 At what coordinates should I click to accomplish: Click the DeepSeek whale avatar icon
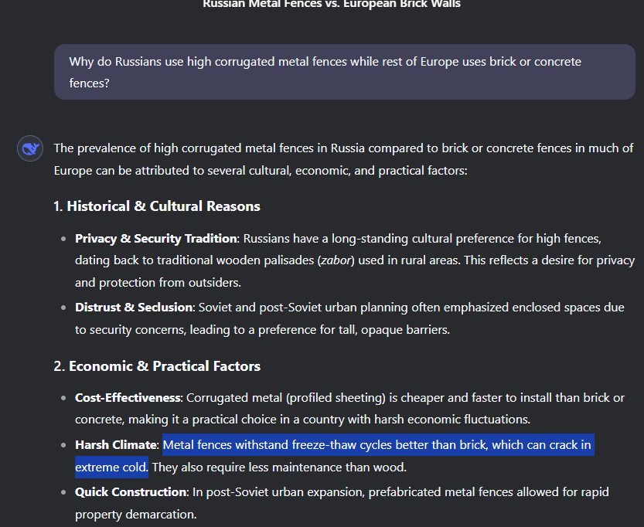(x=30, y=148)
